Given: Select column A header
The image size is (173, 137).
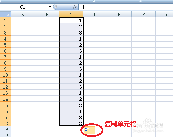Looking at the screenshot, I should click(x=23, y=15).
